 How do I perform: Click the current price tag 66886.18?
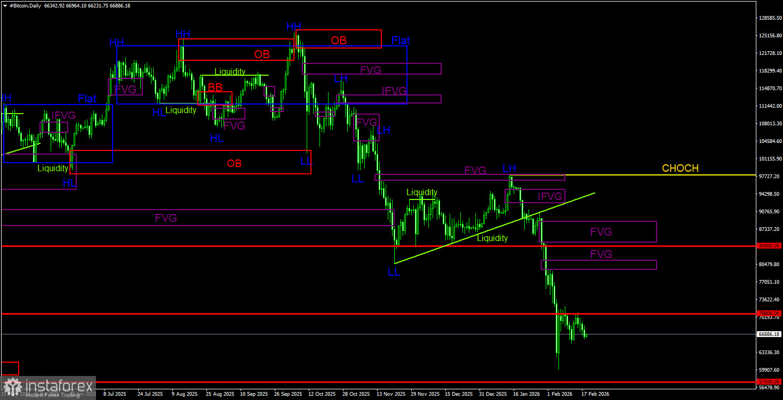pos(770,334)
